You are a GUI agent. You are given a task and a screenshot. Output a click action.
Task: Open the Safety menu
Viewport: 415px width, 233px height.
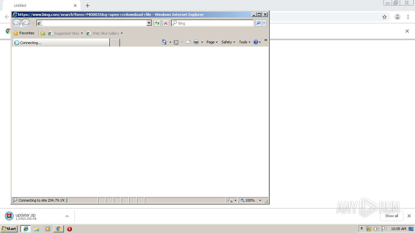pos(228,42)
